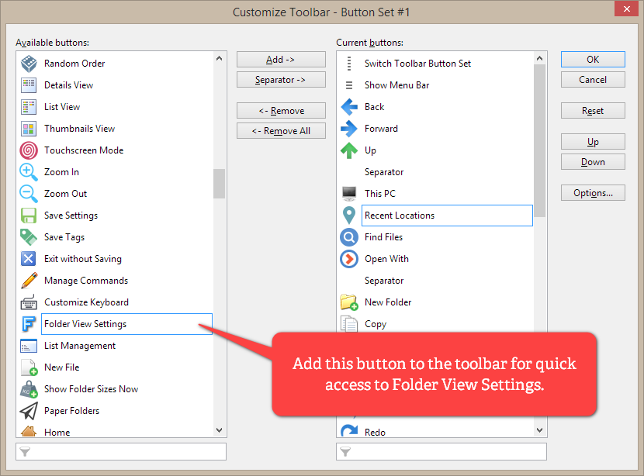Select the green Up arrow icon
This screenshot has height=476, width=644.
[349, 150]
